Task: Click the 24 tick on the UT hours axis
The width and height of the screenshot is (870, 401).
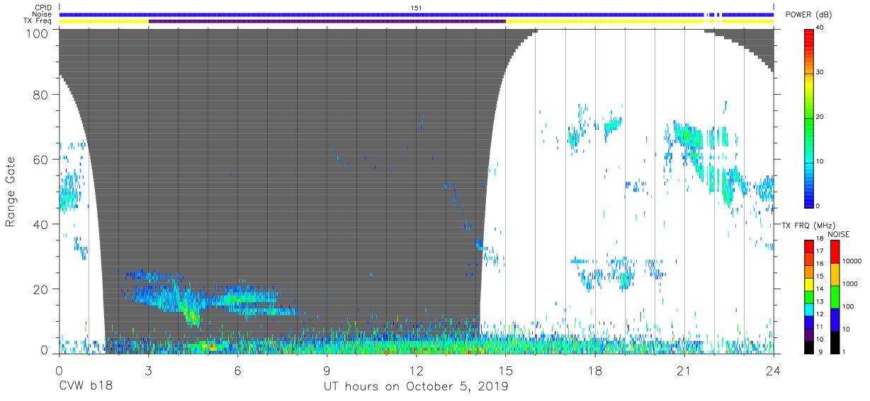Action: pos(774,371)
